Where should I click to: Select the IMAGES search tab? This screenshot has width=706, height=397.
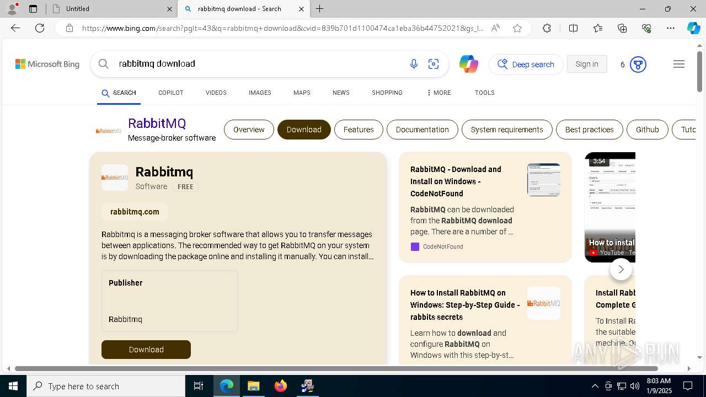coord(260,93)
